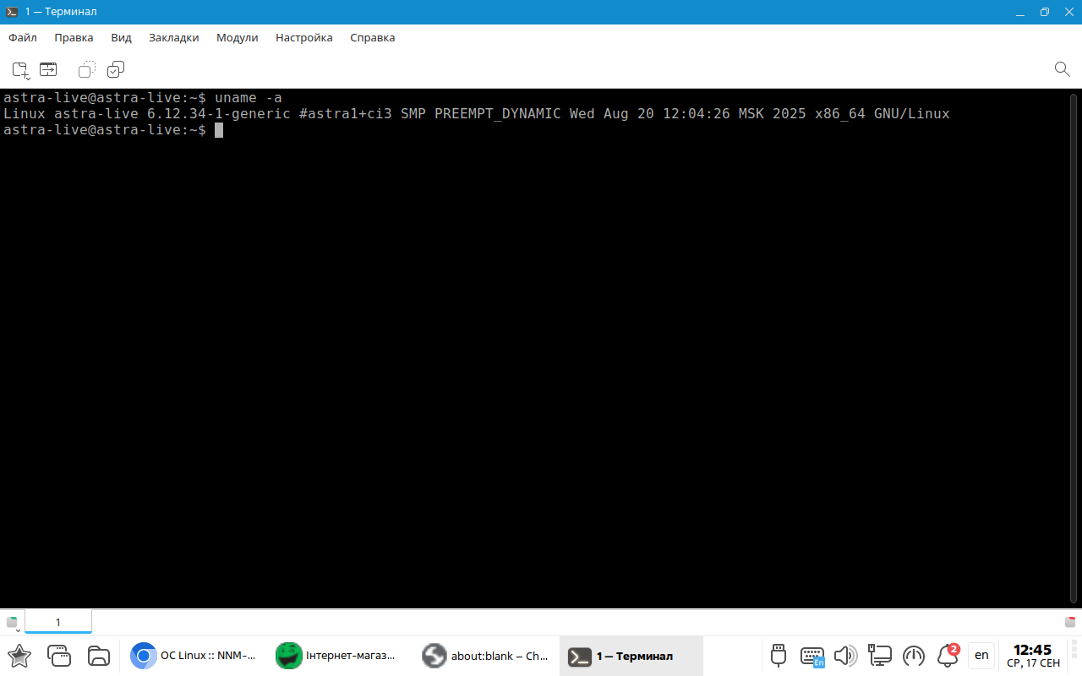Viewport: 1082px width, 676px height.
Task: Open the notifications bell with badge 2
Action: pos(948,656)
